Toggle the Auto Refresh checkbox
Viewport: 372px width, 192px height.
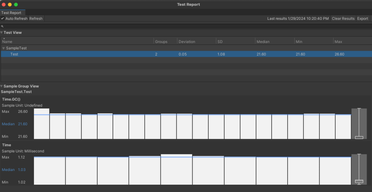coord(2,19)
